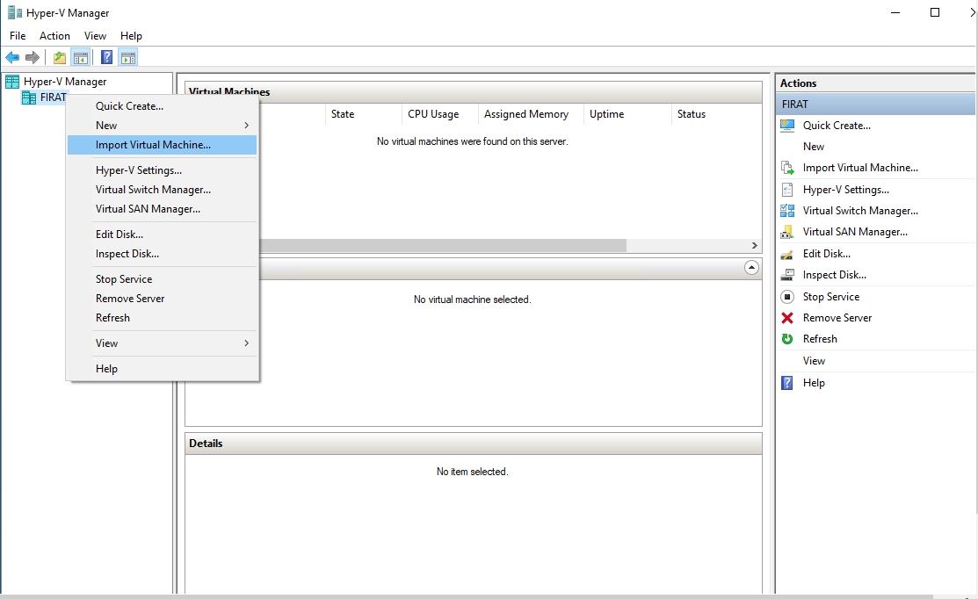
Task: Choose Edit Disk in the context menu
Action: [163, 235]
